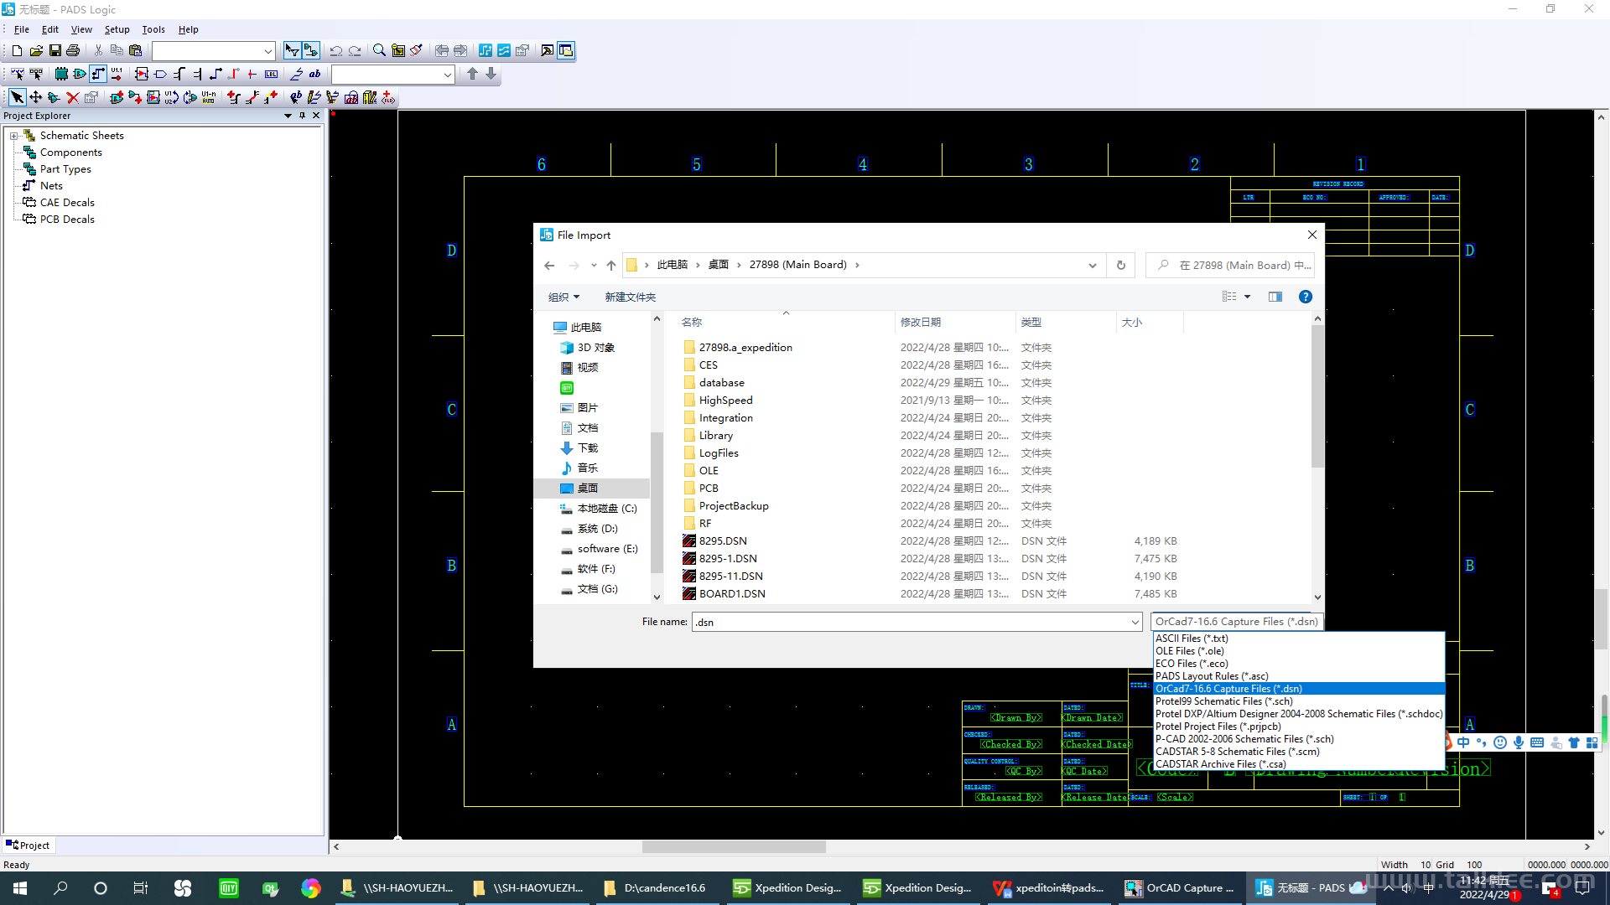
Task: Choose CADSTAR Archive Files (*.csa) type
Action: tap(1299, 763)
